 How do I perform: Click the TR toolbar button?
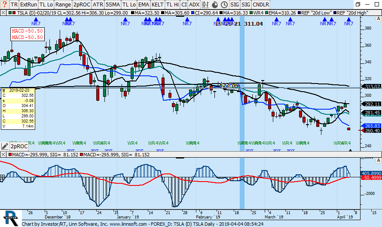[x=14, y=4]
